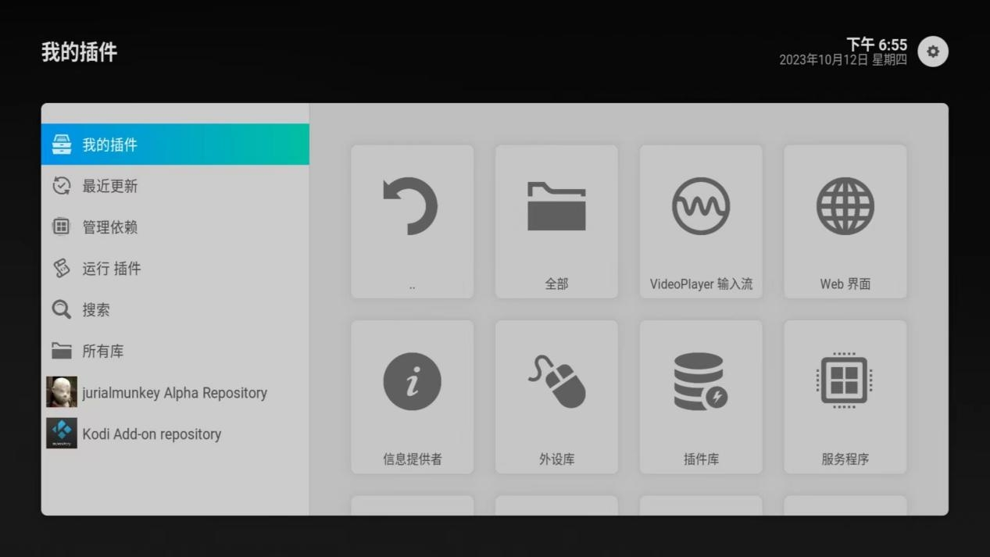Image resolution: width=990 pixels, height=557 pixels.
Task: Open the 插件库 database tile
Action: [701, 396]
